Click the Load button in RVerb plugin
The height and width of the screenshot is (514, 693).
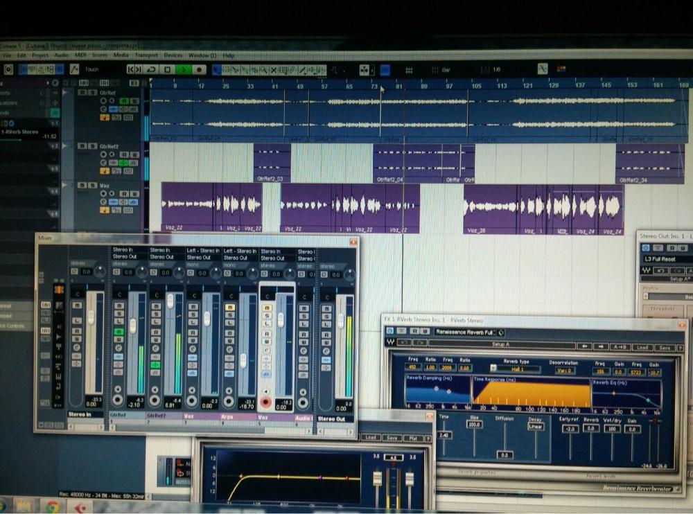[x=642, y=347]
